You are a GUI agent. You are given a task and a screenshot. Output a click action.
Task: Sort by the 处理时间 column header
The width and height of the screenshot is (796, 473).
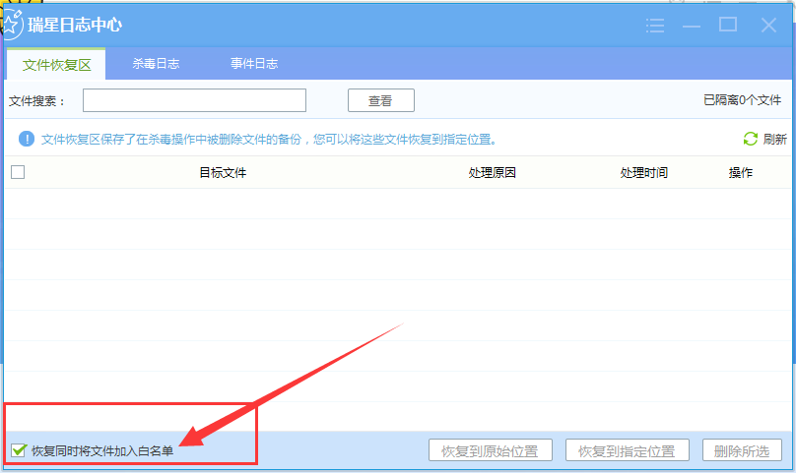(x=644, y=172)
